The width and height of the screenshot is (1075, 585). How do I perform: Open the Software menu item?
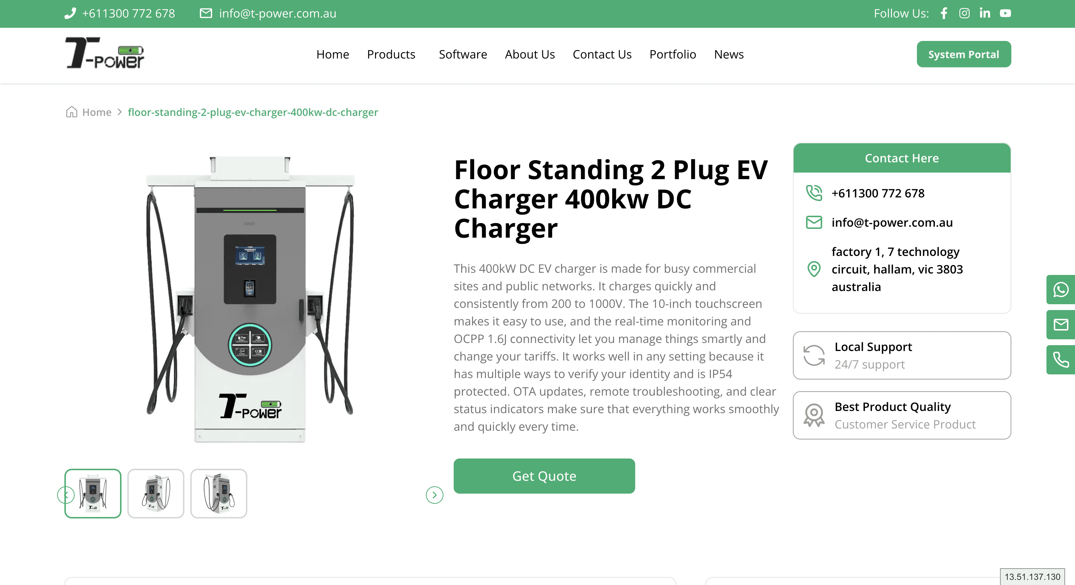pos(463,54)
